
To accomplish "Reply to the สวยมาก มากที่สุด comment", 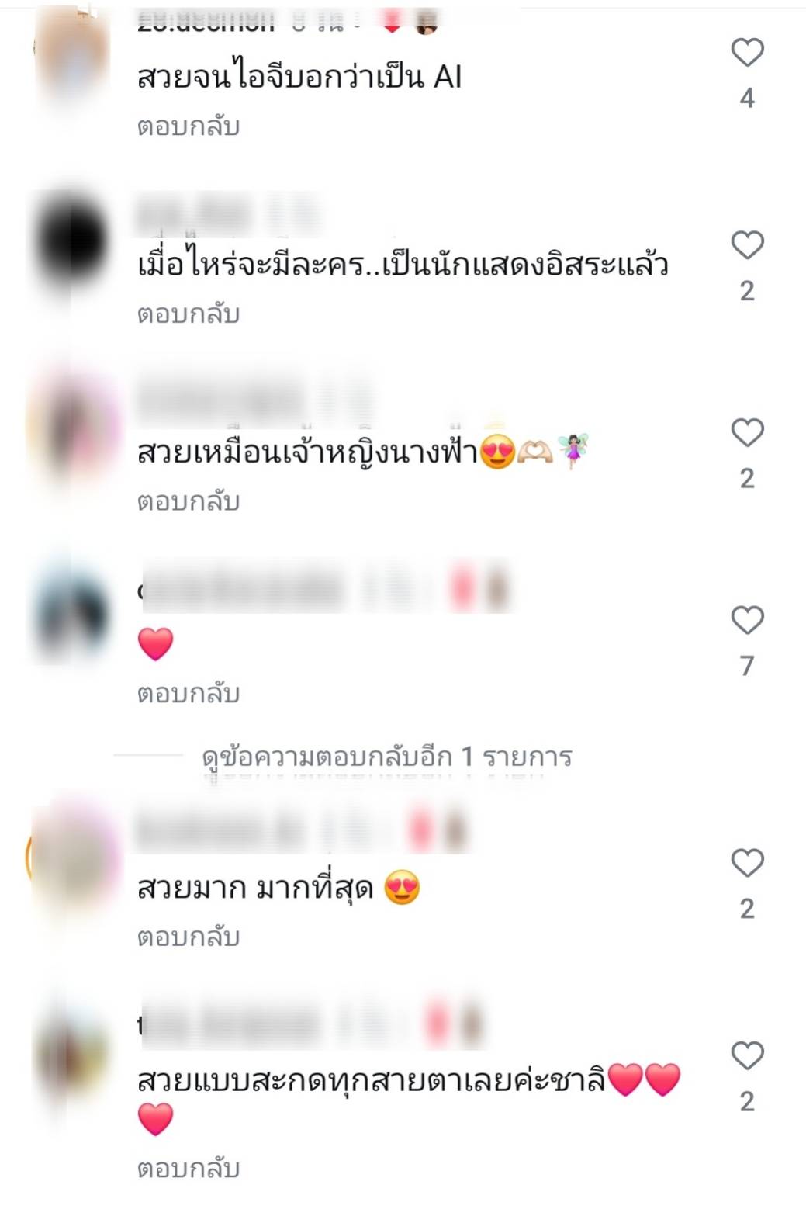I will tap(189, 937).
